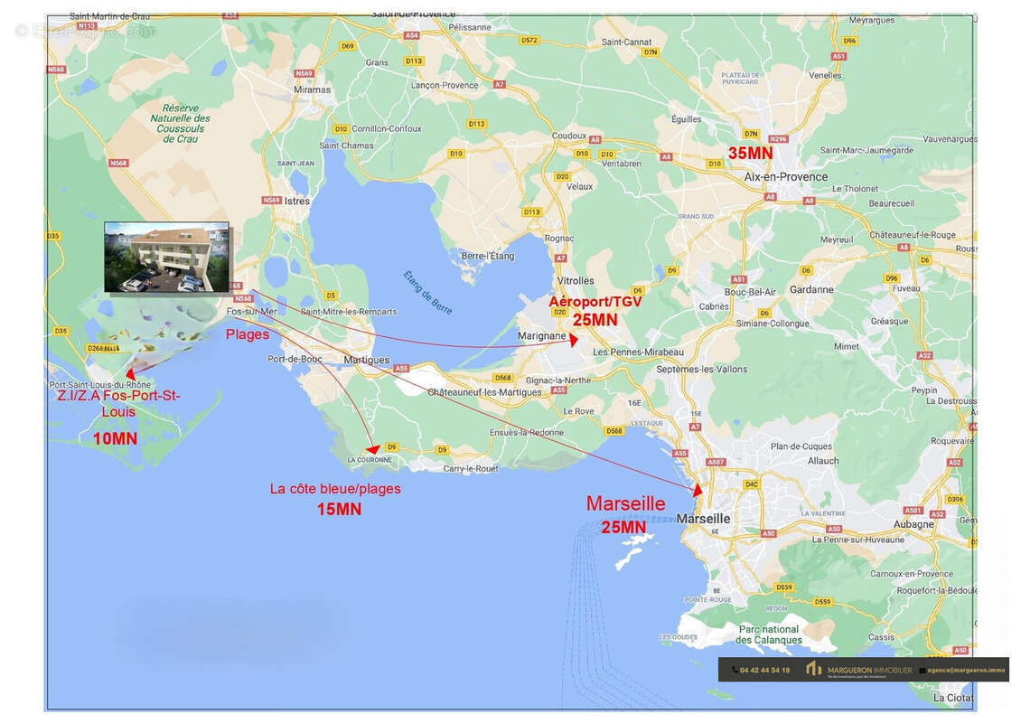Click the D568 road shield near Gignac-la-Nerthe
This screenshot has height=723, width=1021.
point(503,378)
